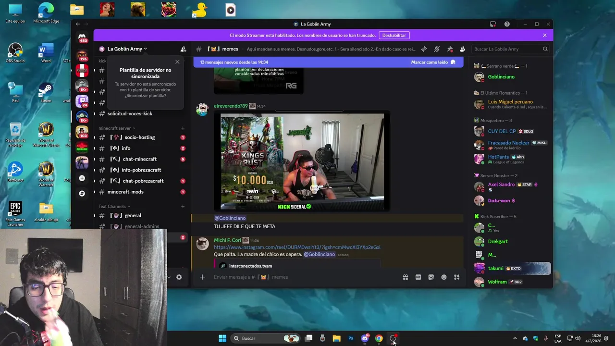Click the invite people icon beside server name
Image resolution: width=615 pixels, height=346 pixels.
click(x=183, y=49)
